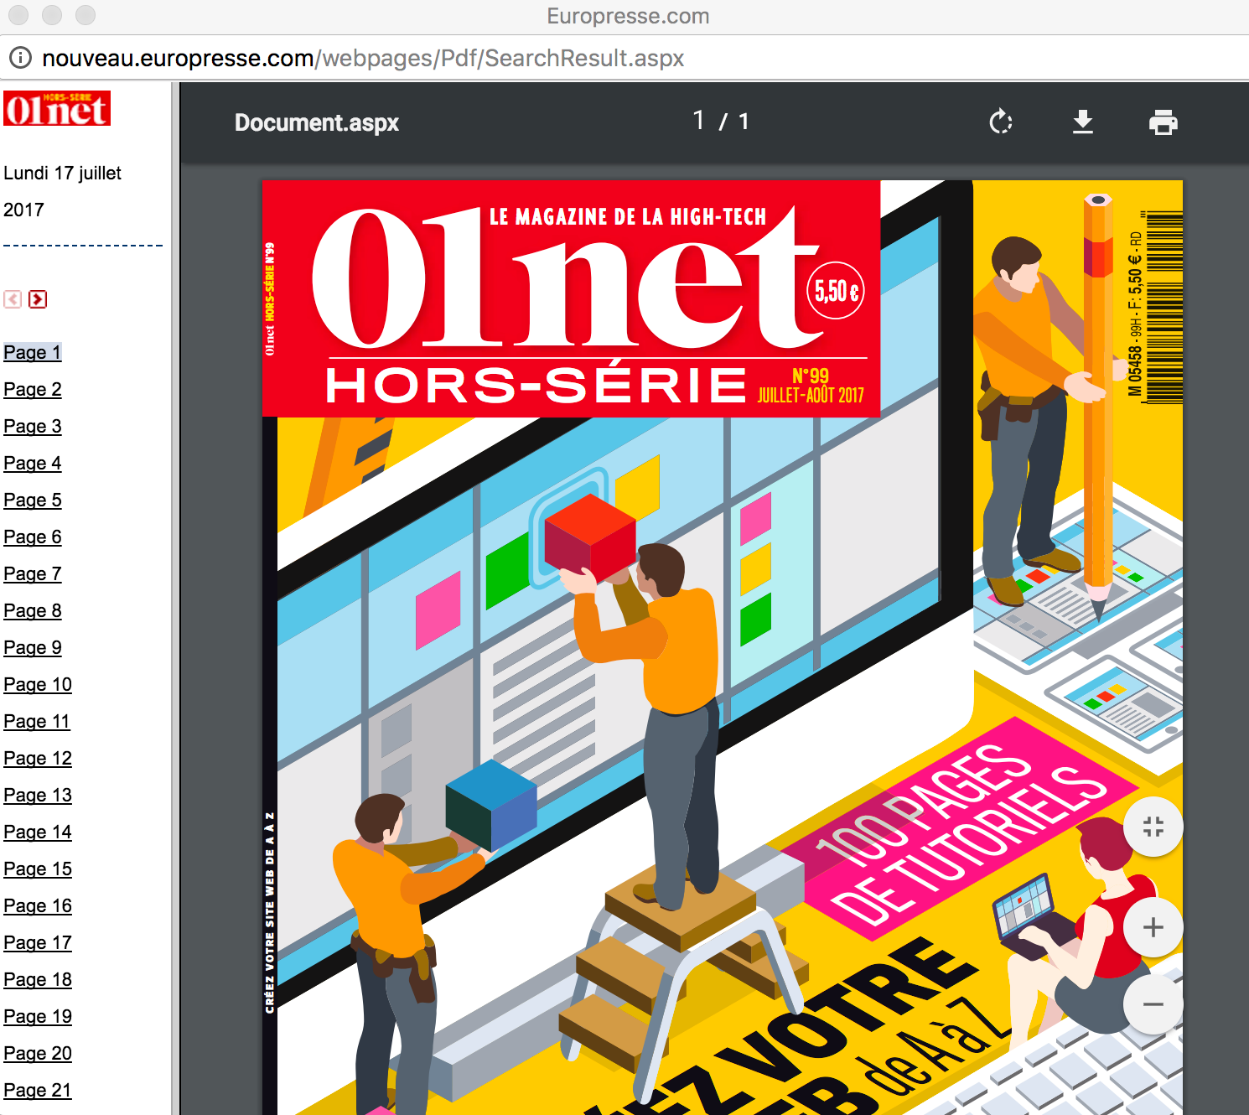Zoom in on the PDF
The height and width of the screenshot is (1115, 1249).
(x=1153, y=927)
